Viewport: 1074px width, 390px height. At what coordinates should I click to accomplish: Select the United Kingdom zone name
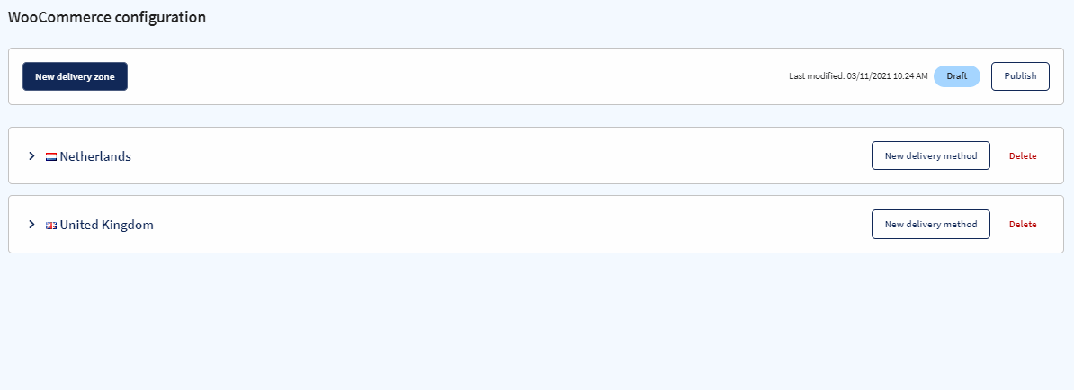(x=107, y=225)
